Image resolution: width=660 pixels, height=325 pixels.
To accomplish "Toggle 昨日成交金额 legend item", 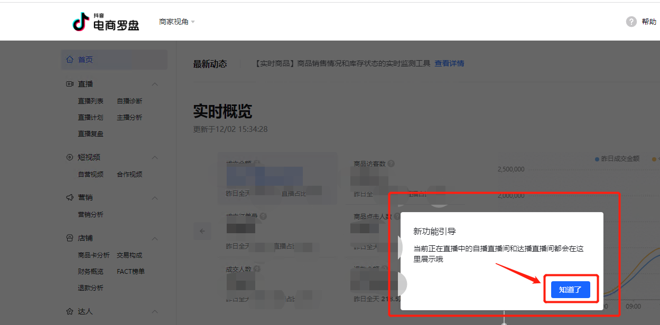I will [619, 158].
